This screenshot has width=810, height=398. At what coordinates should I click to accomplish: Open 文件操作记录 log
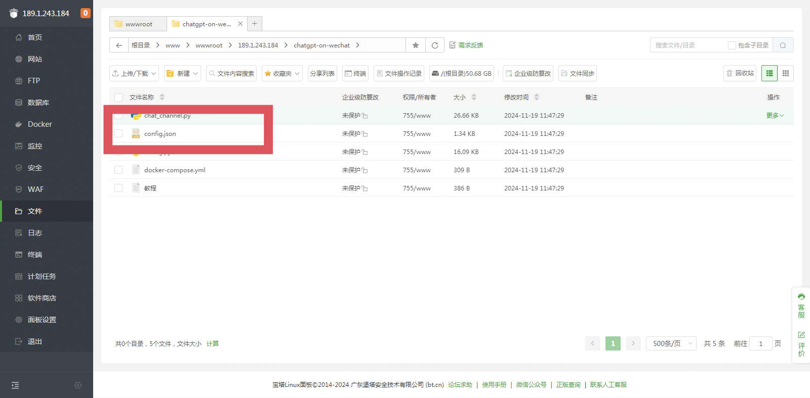(x=399, y=73)
